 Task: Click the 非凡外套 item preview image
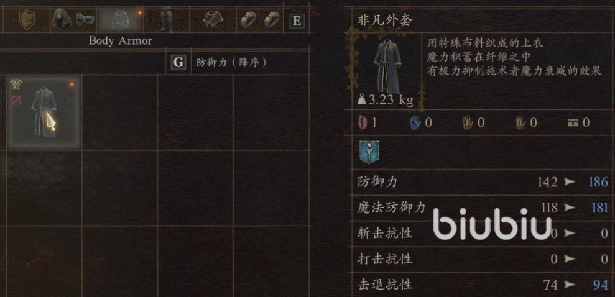pos(388,66)
